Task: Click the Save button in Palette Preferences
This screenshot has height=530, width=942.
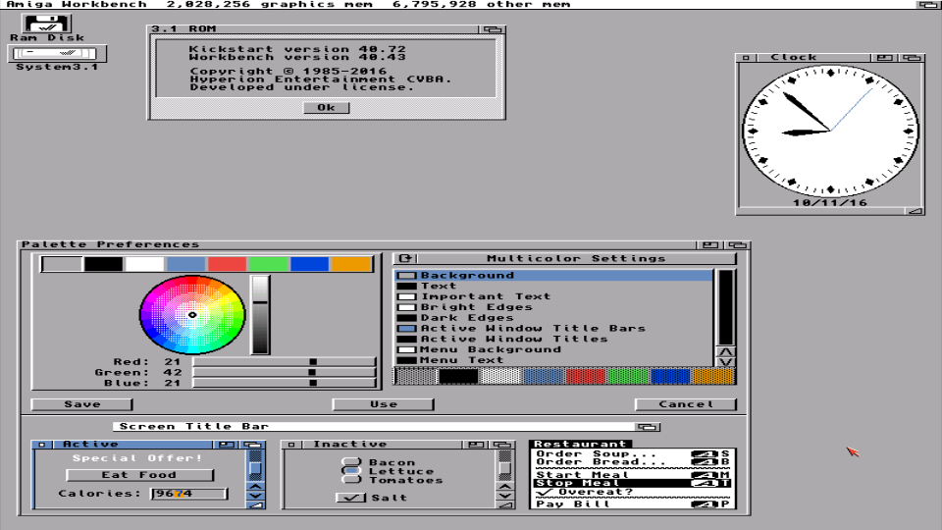Action: tap(82, 404)
